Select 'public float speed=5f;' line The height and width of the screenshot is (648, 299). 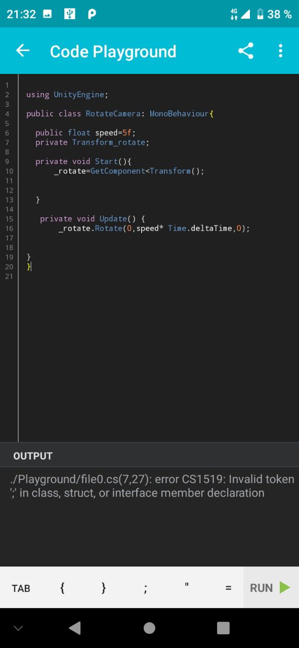coord(86,133)
